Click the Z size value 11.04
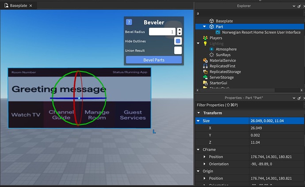 [x=255, y=142]
